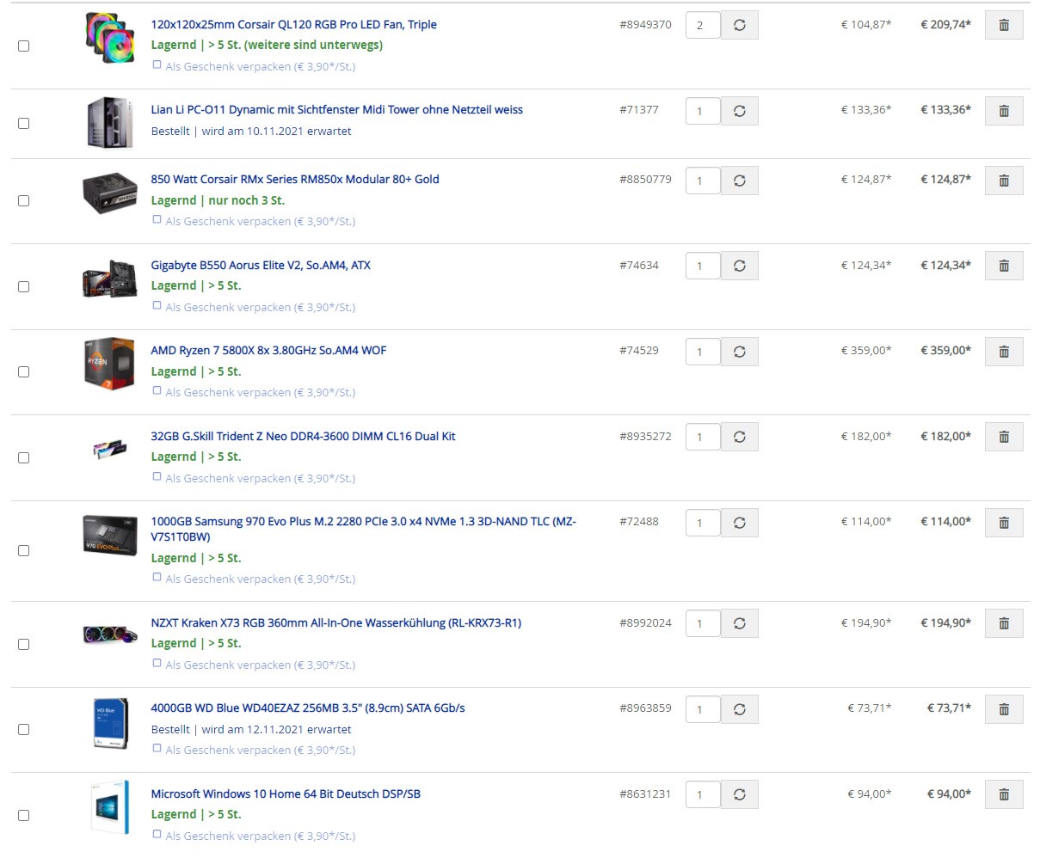Screen dimensions: 1046x858
Task: Refresh quantity for Windows 10 Home
Action: (740, 794)
